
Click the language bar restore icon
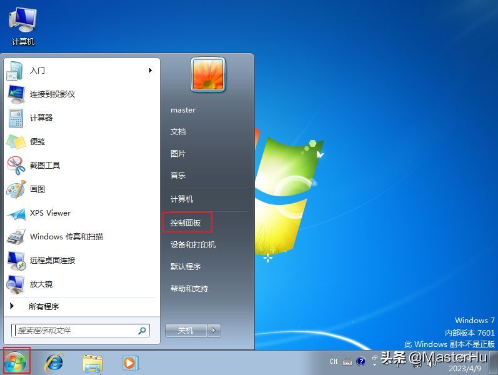coord(374,357)
